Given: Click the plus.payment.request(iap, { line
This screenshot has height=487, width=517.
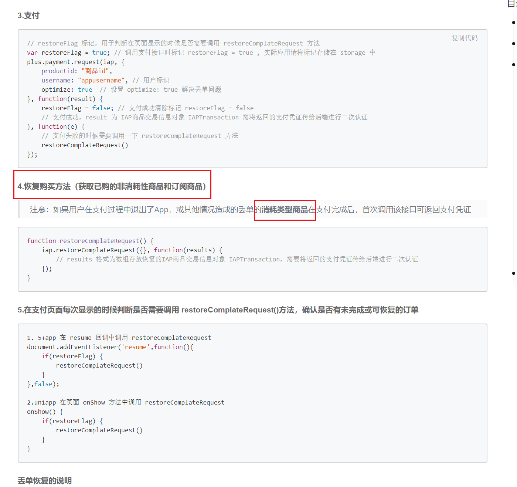Looking at the screenshot, I should [75, 62].
